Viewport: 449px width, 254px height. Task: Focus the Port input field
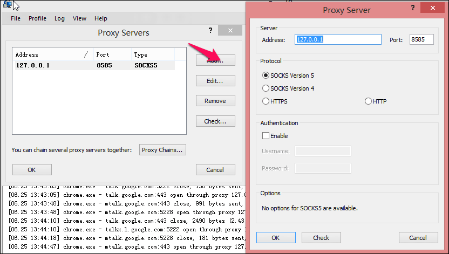pyautogui.click(x=421, y=39)
